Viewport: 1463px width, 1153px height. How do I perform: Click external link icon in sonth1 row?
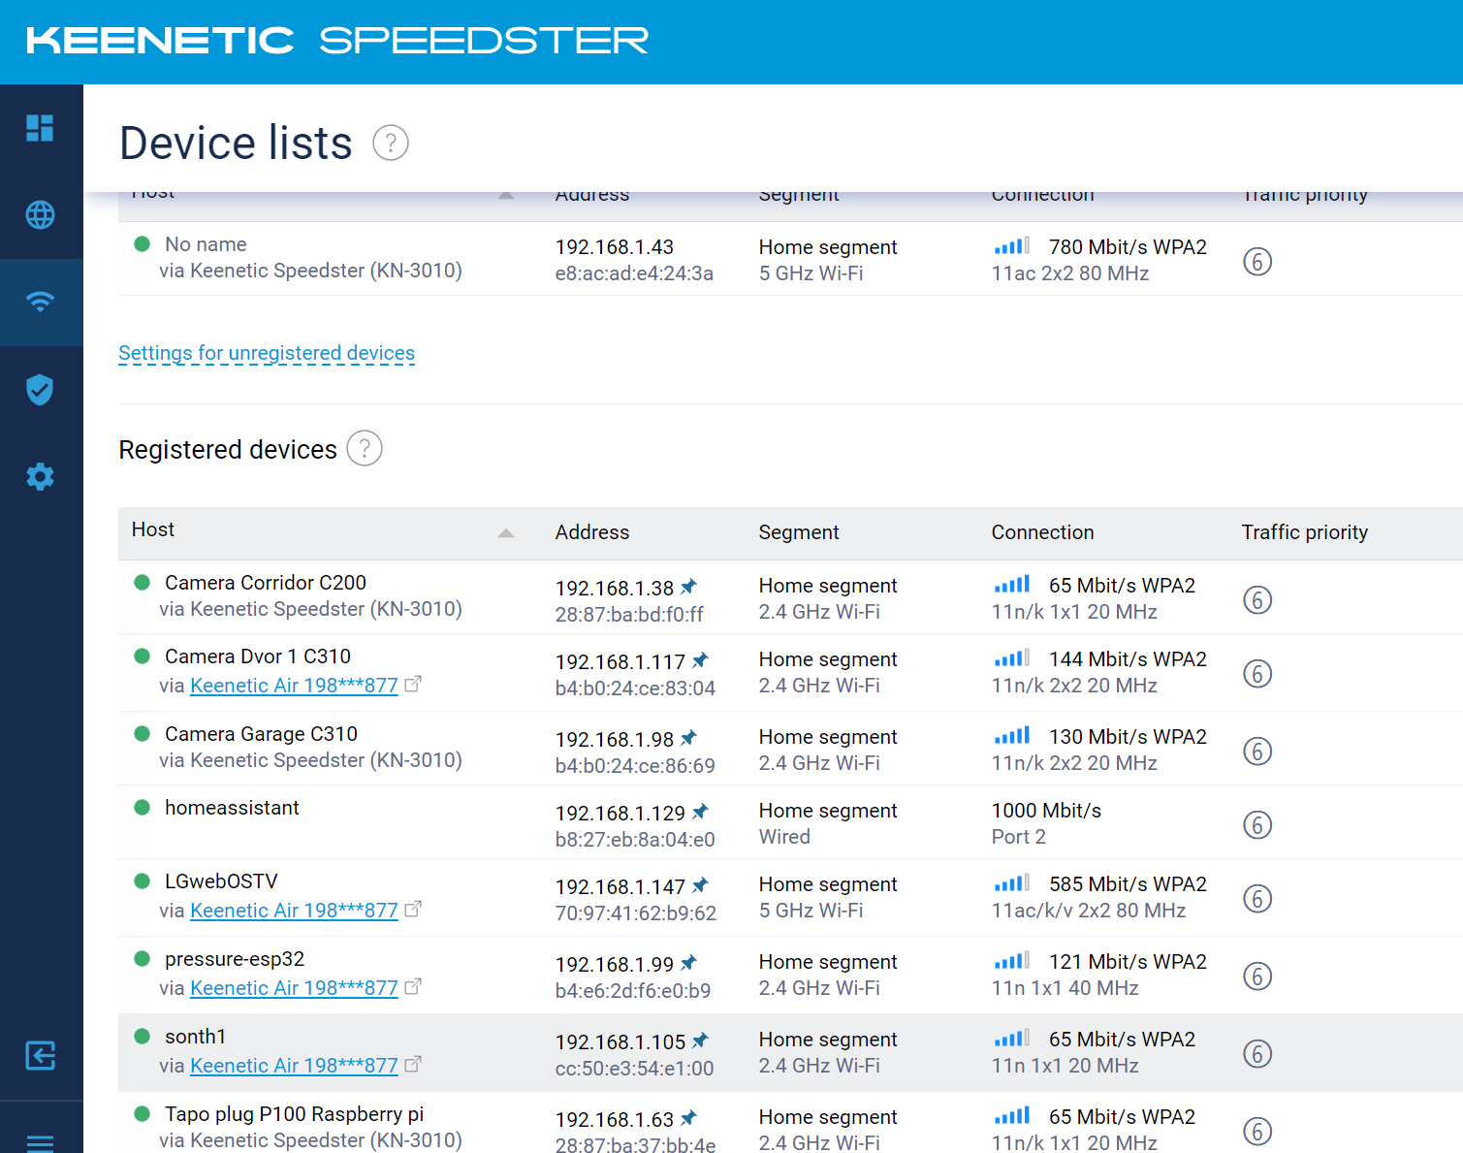pyautogui.click(x=413, y=1065)
